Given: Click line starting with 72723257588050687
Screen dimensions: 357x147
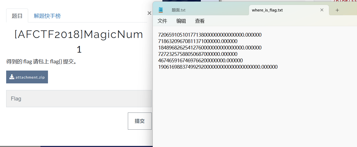Looking at the screenshot, I should (x=198, y=54).
